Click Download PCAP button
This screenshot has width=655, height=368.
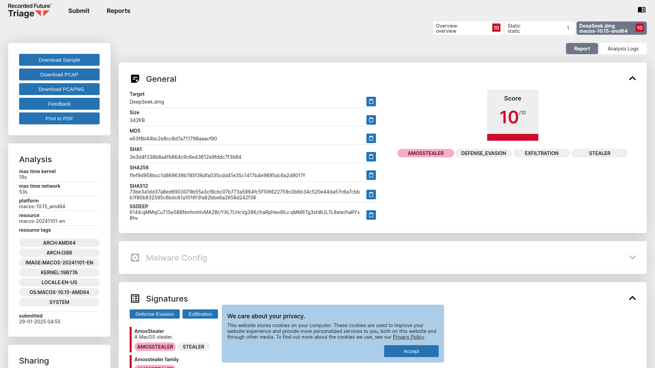[x=59, y=75]
